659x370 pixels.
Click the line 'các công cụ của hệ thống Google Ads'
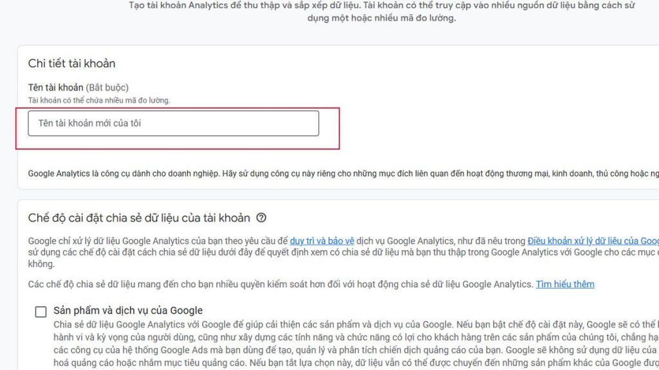pos(356,350)
